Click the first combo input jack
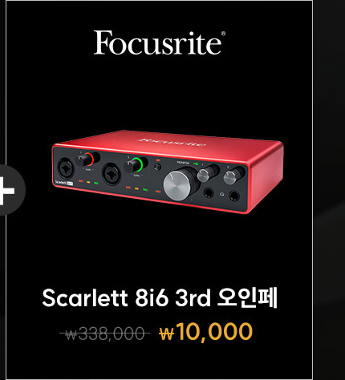The height and width of the screenshot is (380, 345). click(x=65, y=168)
